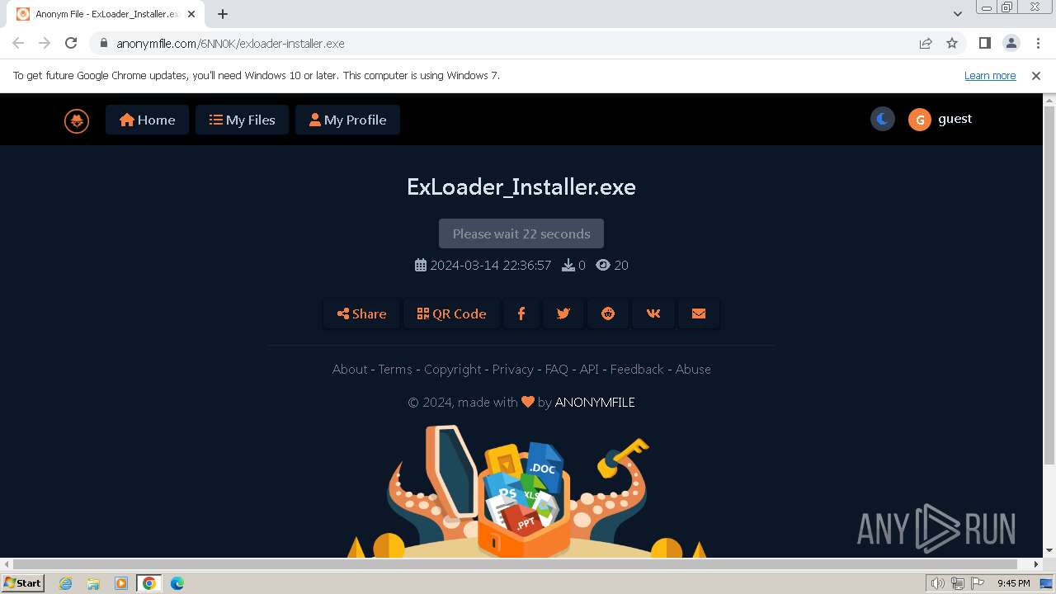The image size is (1056, 594).
Task: Click the guest avatar icon
Action: click(x=920, y=120)
